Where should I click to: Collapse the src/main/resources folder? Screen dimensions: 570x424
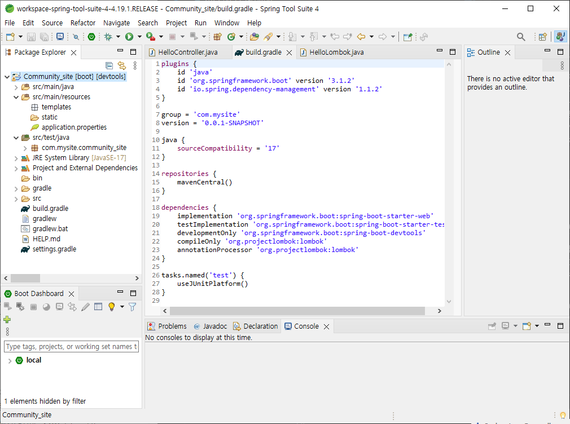[x=16, y=97]
